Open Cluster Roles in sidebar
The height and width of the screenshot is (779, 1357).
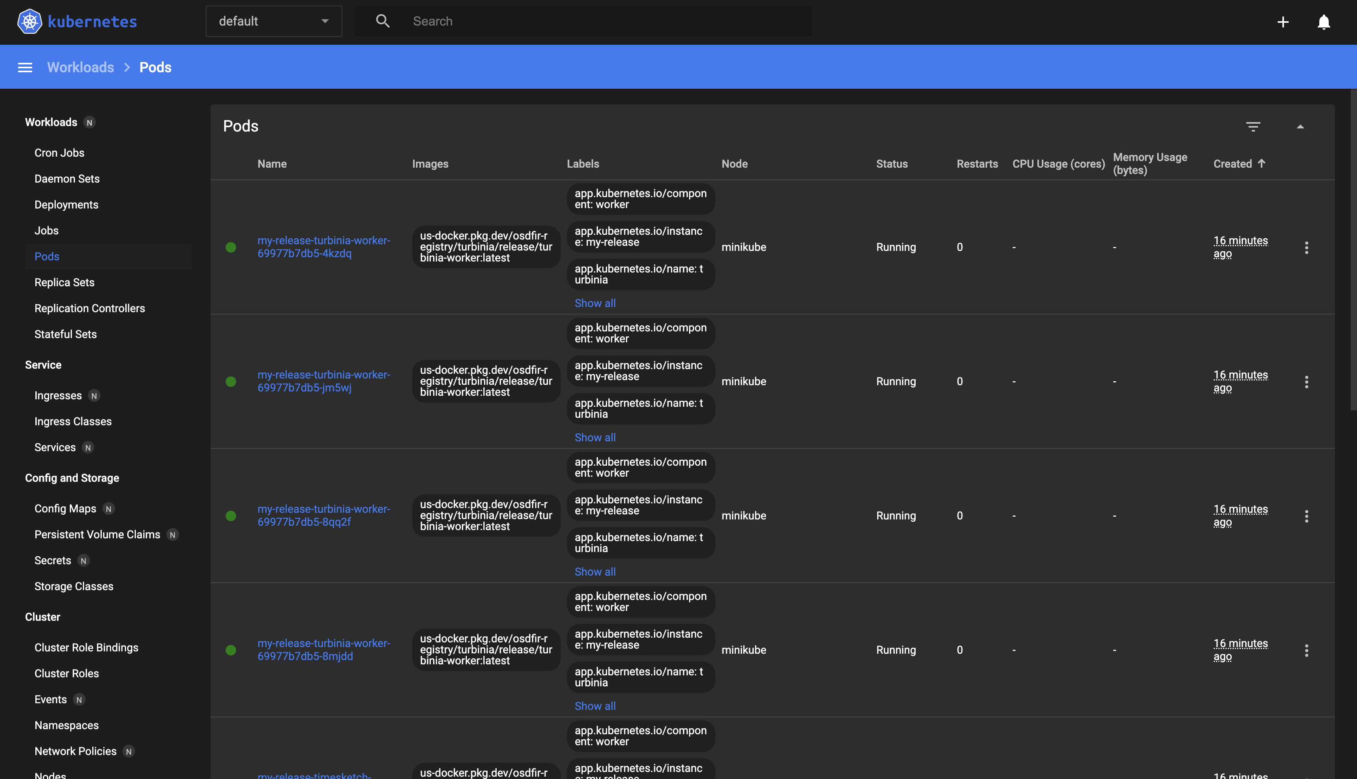click(x=67, y=674)
